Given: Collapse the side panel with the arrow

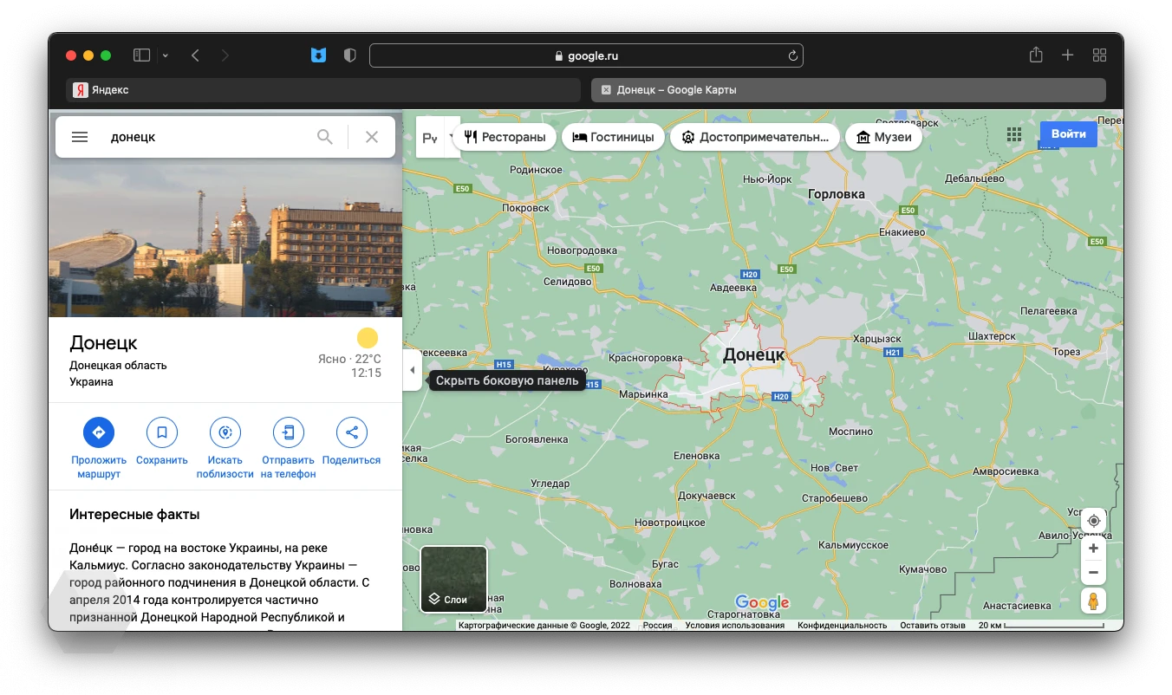Looking at the screenshot, I should coord(413,371).
